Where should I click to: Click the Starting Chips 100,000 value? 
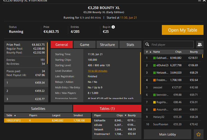[92, 60]
